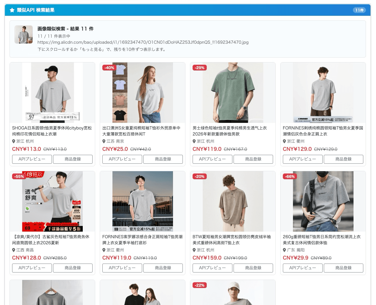Open the SHOGA gray T-shirt product image
The height and width of the screenshot is (305, 376).
pos(52,93)
